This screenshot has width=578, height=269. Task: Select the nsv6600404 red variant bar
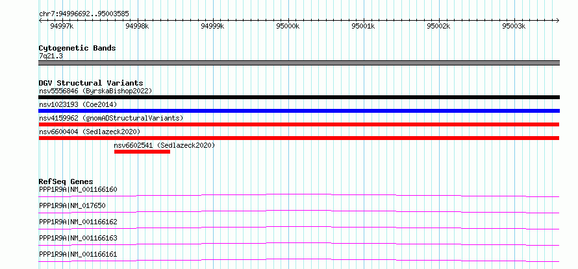pyautogui.click(x=299, y=138)
